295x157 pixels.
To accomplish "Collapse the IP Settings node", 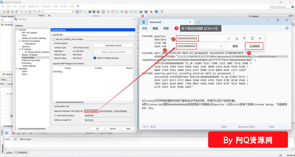I will pos(20,50).
